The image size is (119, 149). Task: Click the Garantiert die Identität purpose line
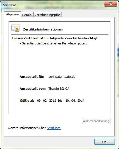point(53,43)
